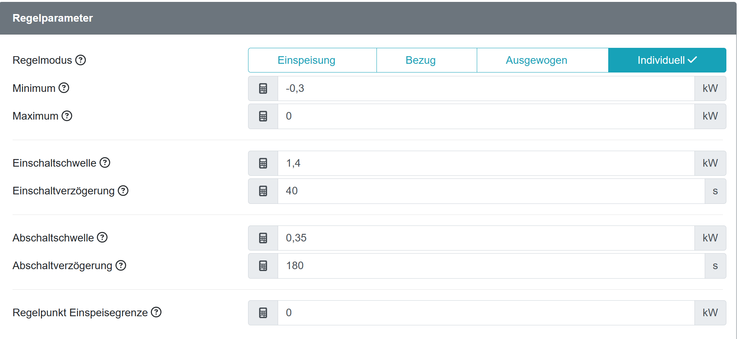Click the Abschaltverzögerung question mark icon
745x339 pixels.
pyautogui.click(x=121, y=265)
